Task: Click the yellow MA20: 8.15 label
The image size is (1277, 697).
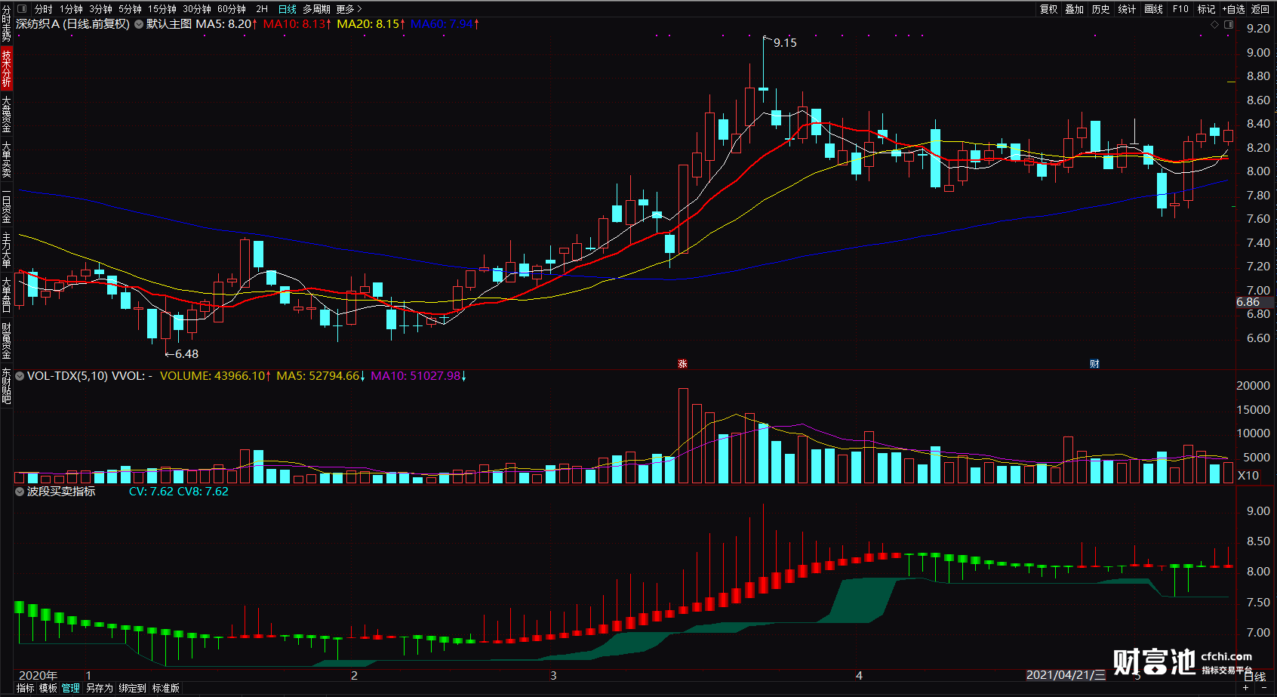Action: click(x=371, y=24)
